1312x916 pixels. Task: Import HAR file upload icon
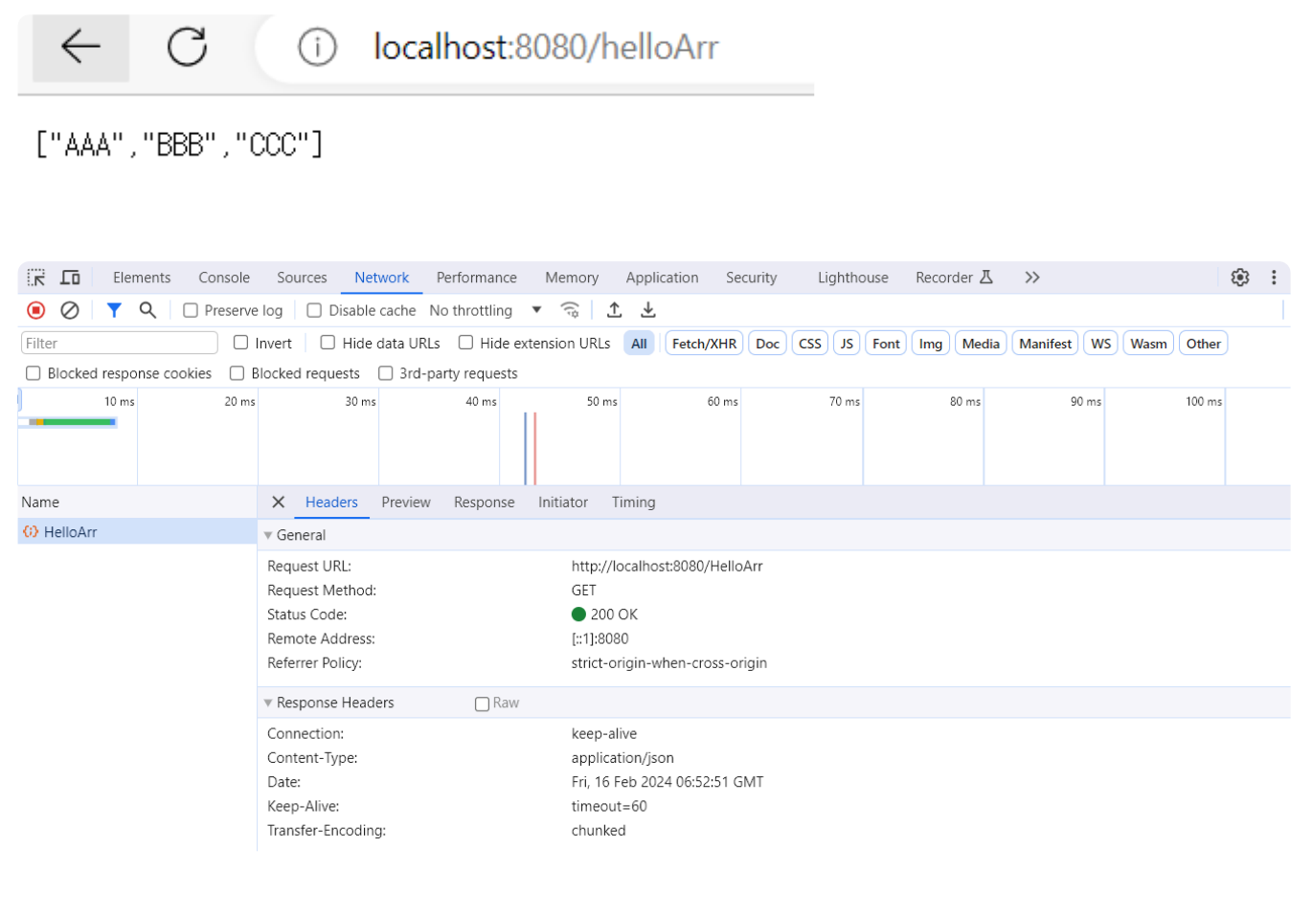click(615, 310)
